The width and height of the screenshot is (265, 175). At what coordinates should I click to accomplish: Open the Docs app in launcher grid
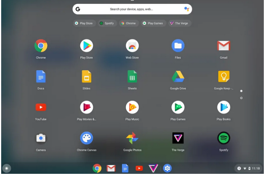pos(41,77)
